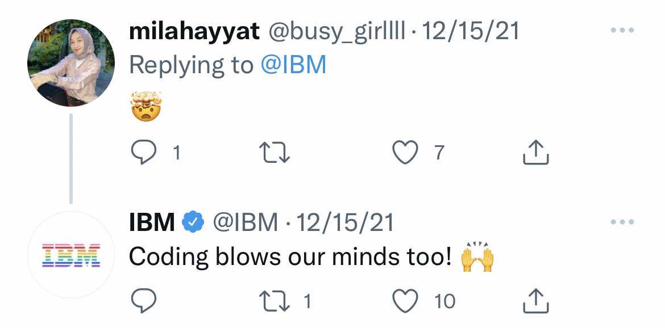Open more options for IBM's tweet
The width and height of the screenshot is (665, 328).
point(622,222)
